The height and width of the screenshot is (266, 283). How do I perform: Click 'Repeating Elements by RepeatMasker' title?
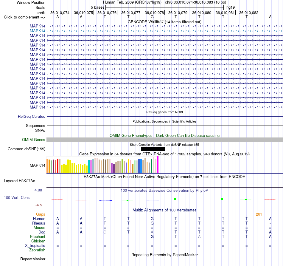click(x=165, y=255)
